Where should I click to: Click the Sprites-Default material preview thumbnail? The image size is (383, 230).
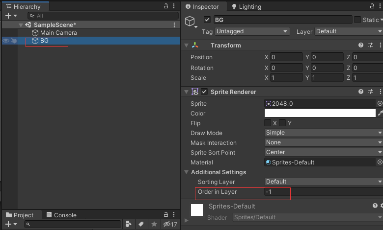(x=196, y=210)
